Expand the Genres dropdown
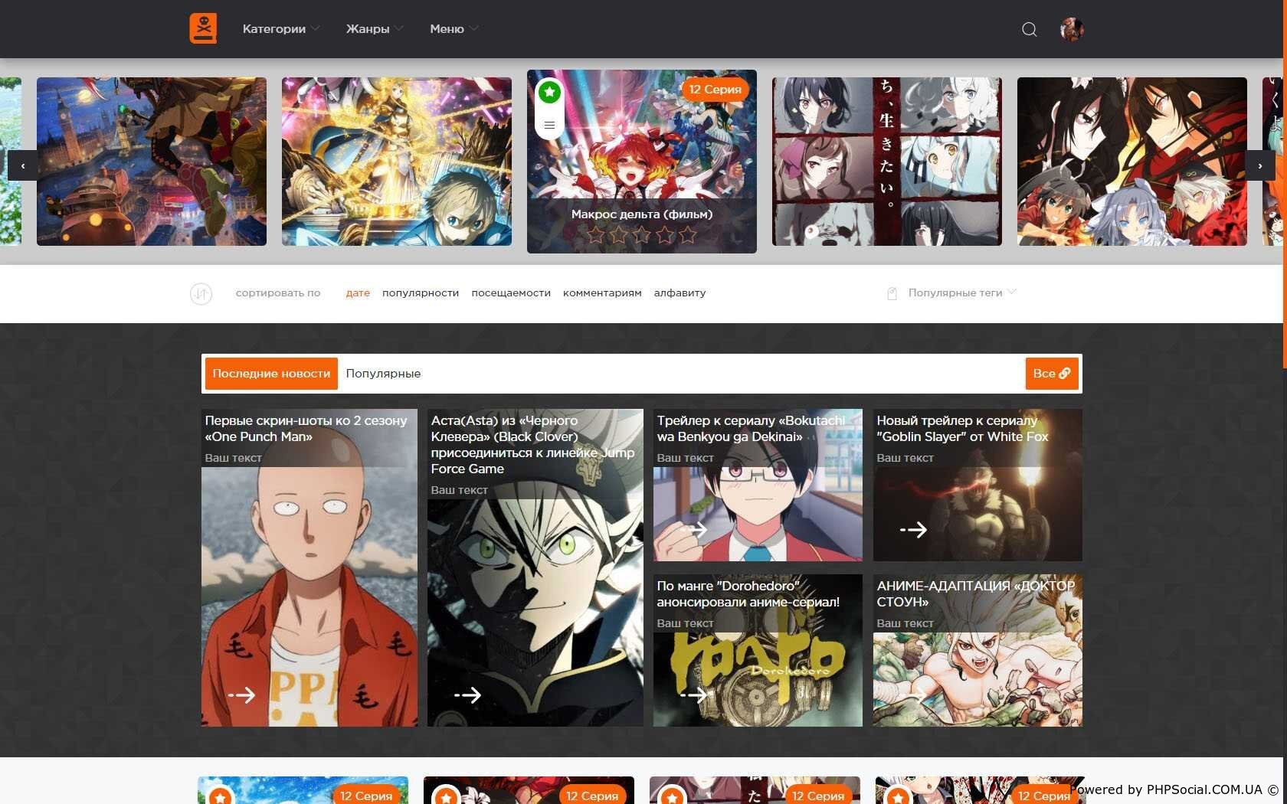This screenshot has height=804, width=1287. [x=374, y=29]
